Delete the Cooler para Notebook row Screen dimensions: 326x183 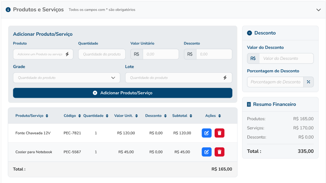tap(219, 152)
